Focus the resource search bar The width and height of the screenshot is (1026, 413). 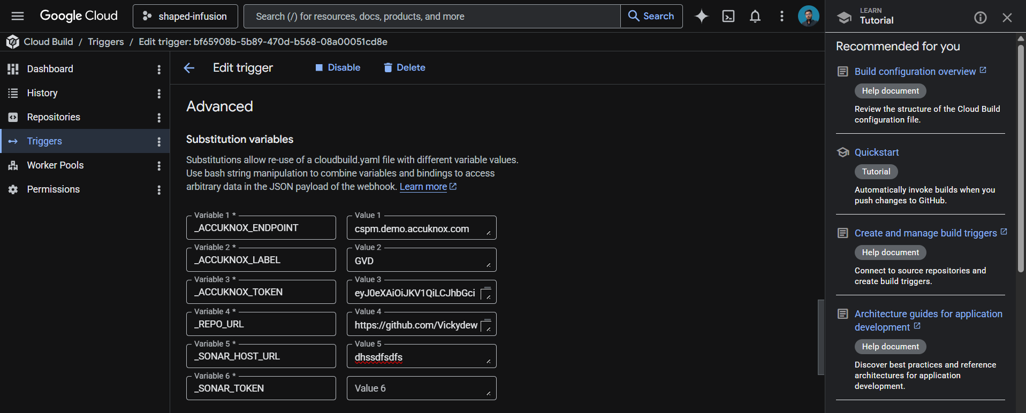coord(432,16)
